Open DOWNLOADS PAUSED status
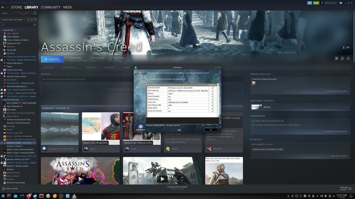 pyautogui.click(x=177, y=188)
